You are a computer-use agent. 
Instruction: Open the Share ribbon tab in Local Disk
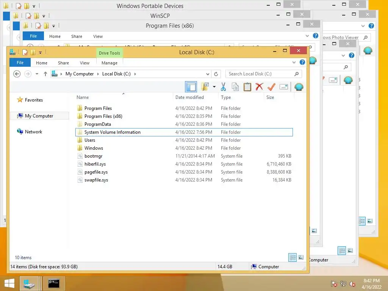click(63, 63)
